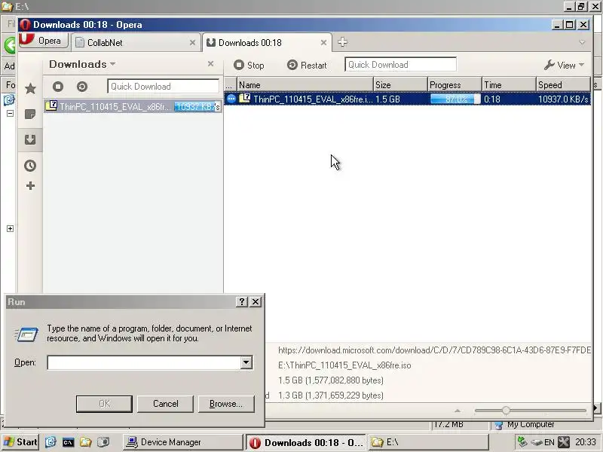The image size is (603, 452).
Task: Click the Restart button in downloads toolbar
Action: [307, 65]
